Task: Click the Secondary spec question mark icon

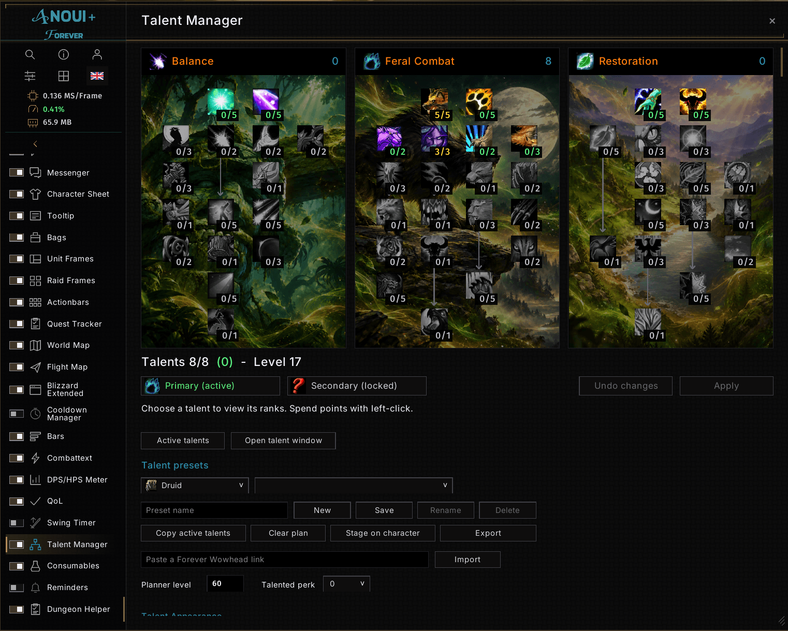Action: pos(298,386)
